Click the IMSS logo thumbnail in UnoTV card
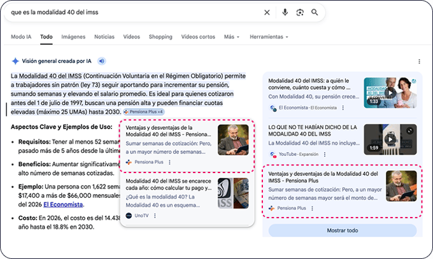The width and height of the screenshot is (433, 259). pyautogui.click(x=233, y=193)
